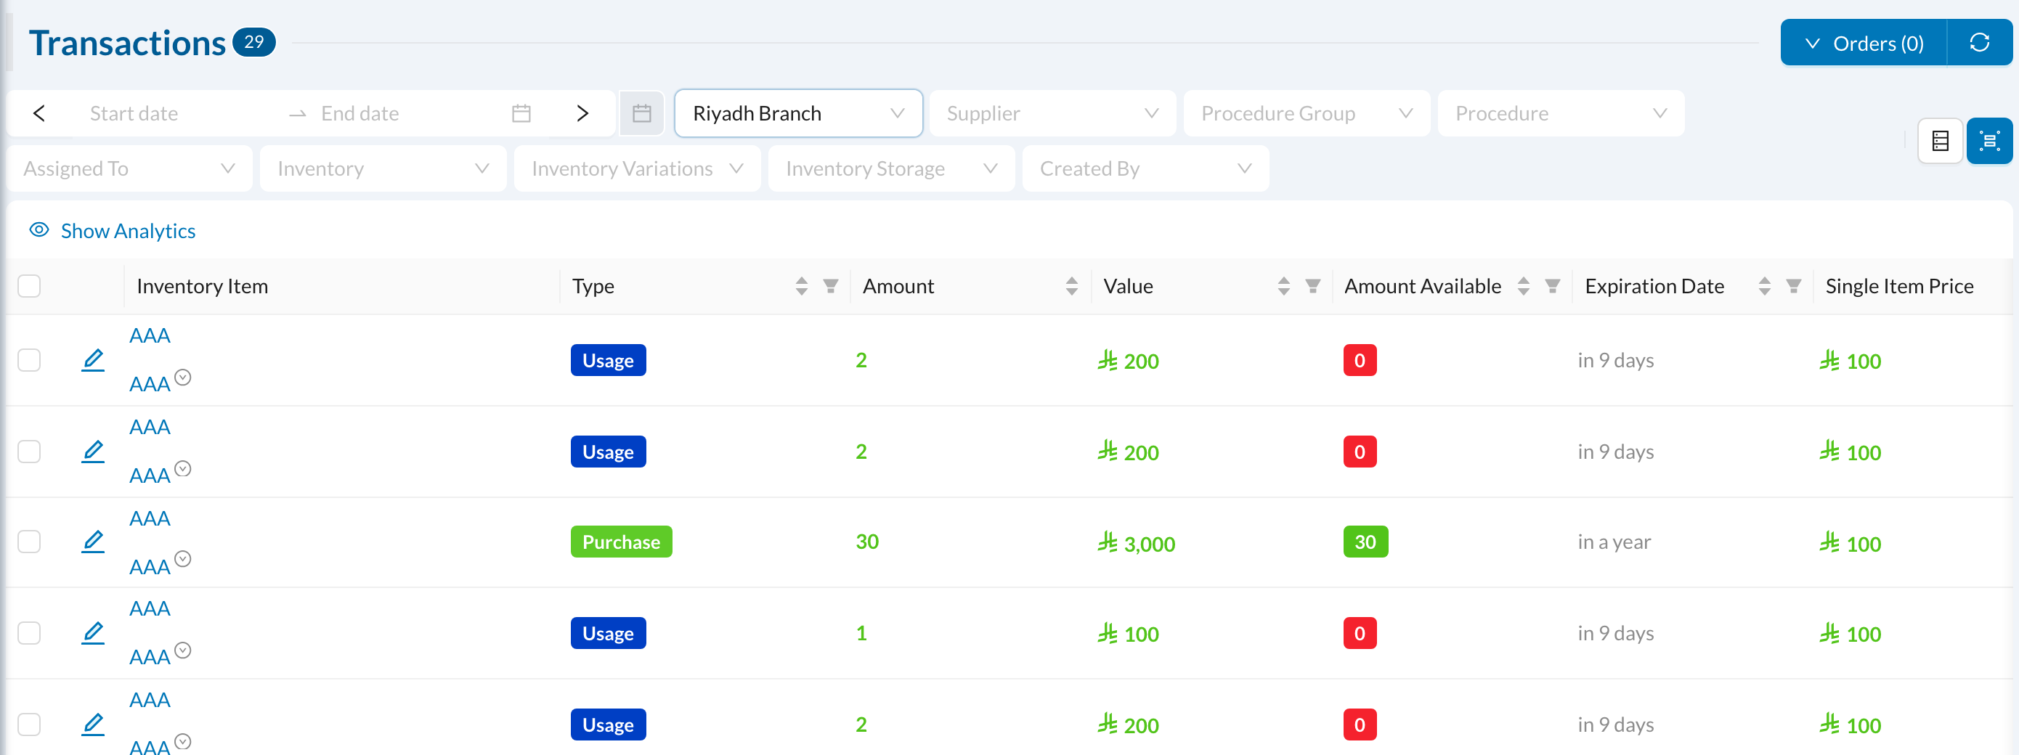The width and height of the screenshot is (2019, 755).
Task: Filter the Value column
Action: pos(1312,286)
